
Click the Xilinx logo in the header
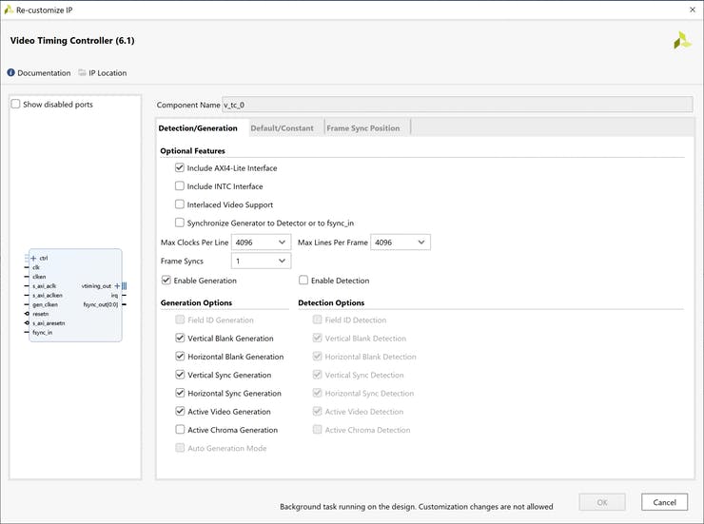point(681,41)
